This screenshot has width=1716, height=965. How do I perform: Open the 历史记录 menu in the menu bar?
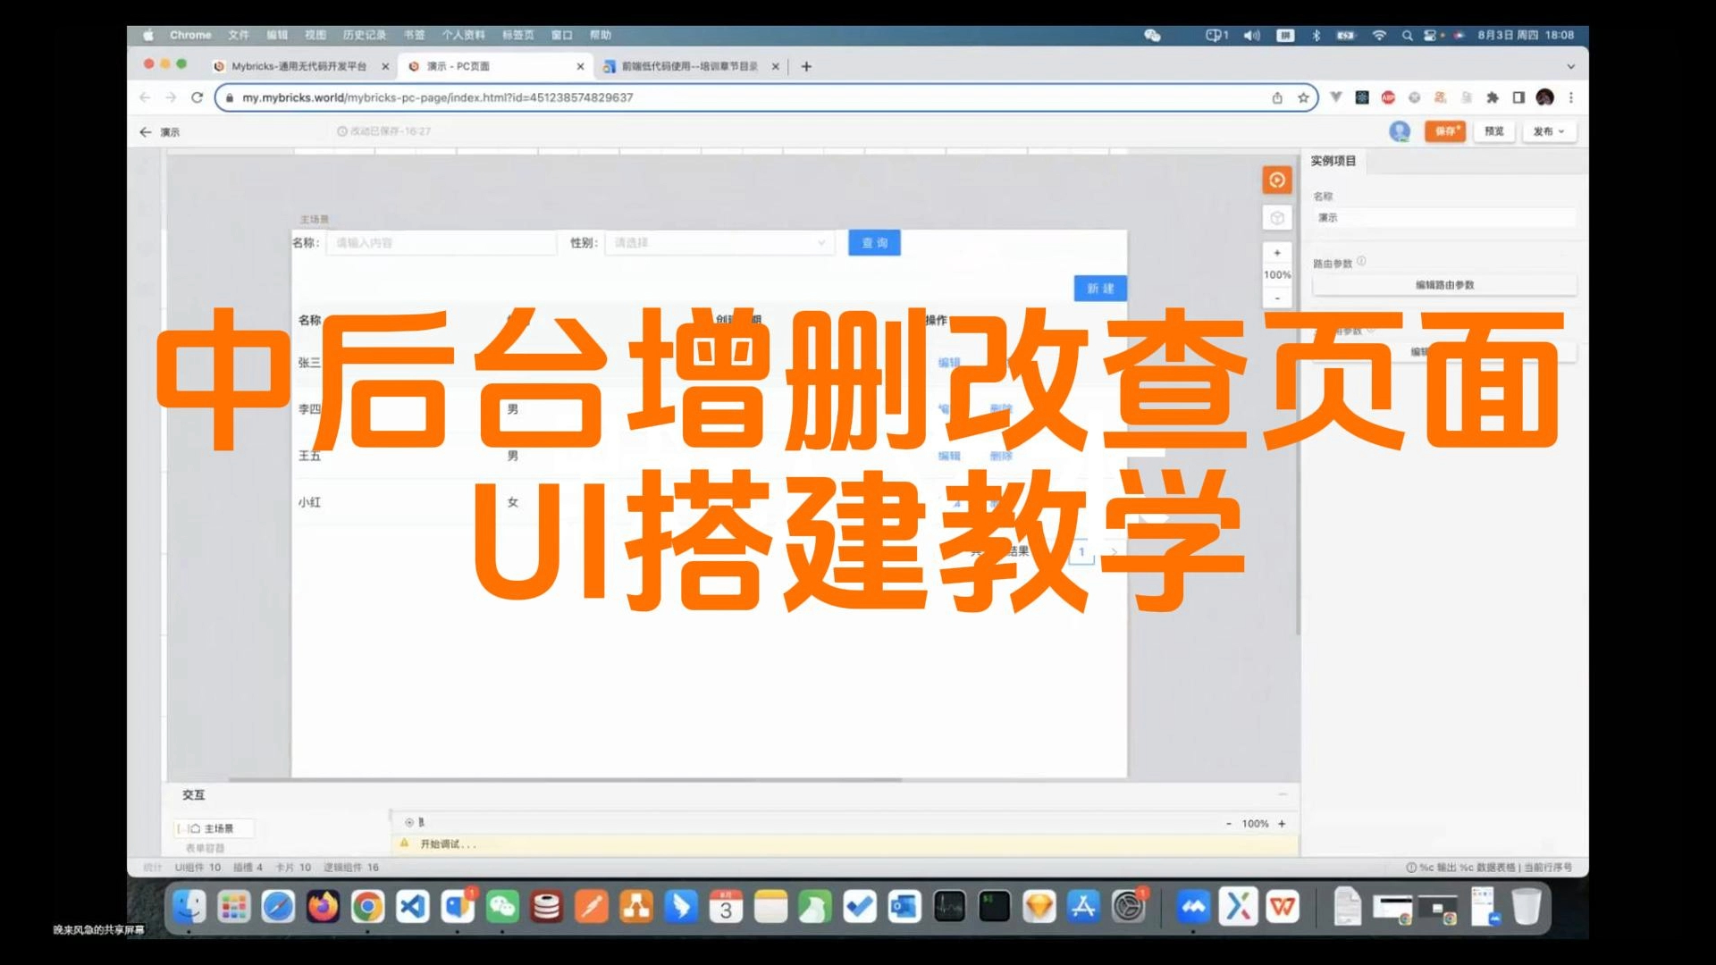pyautogui.click(x=365, y=34)
